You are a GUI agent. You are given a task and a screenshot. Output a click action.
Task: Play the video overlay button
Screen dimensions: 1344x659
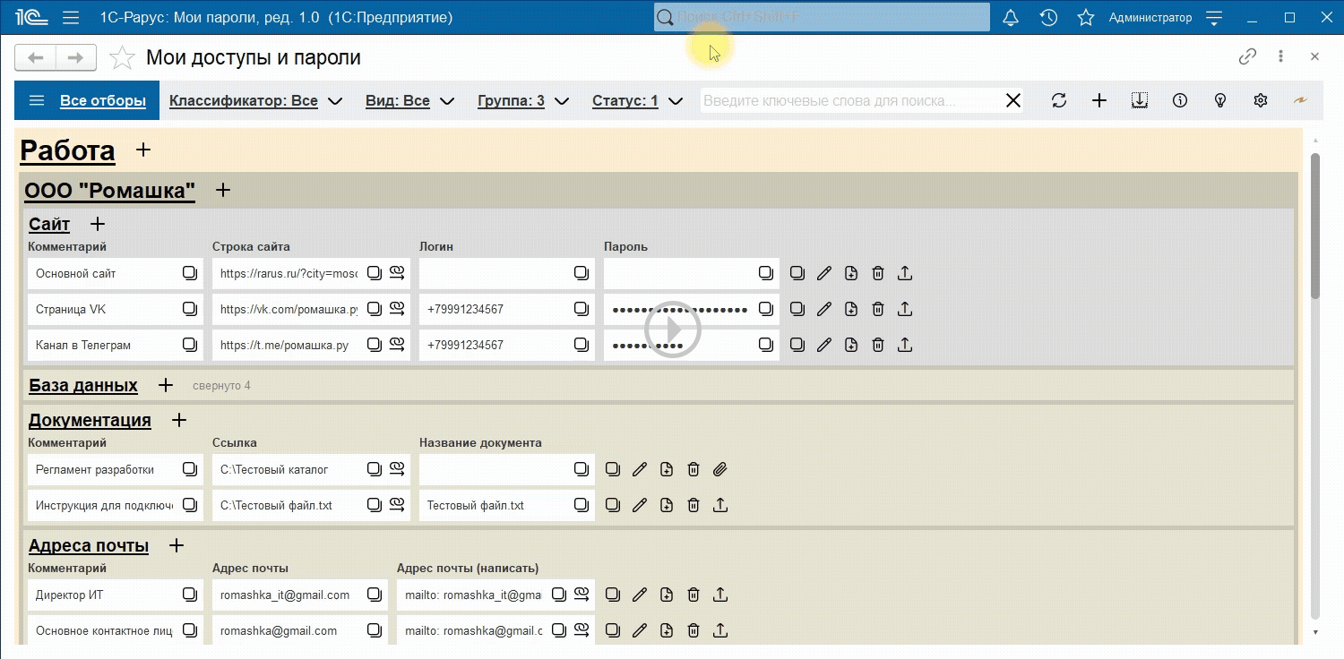point(672,329)
